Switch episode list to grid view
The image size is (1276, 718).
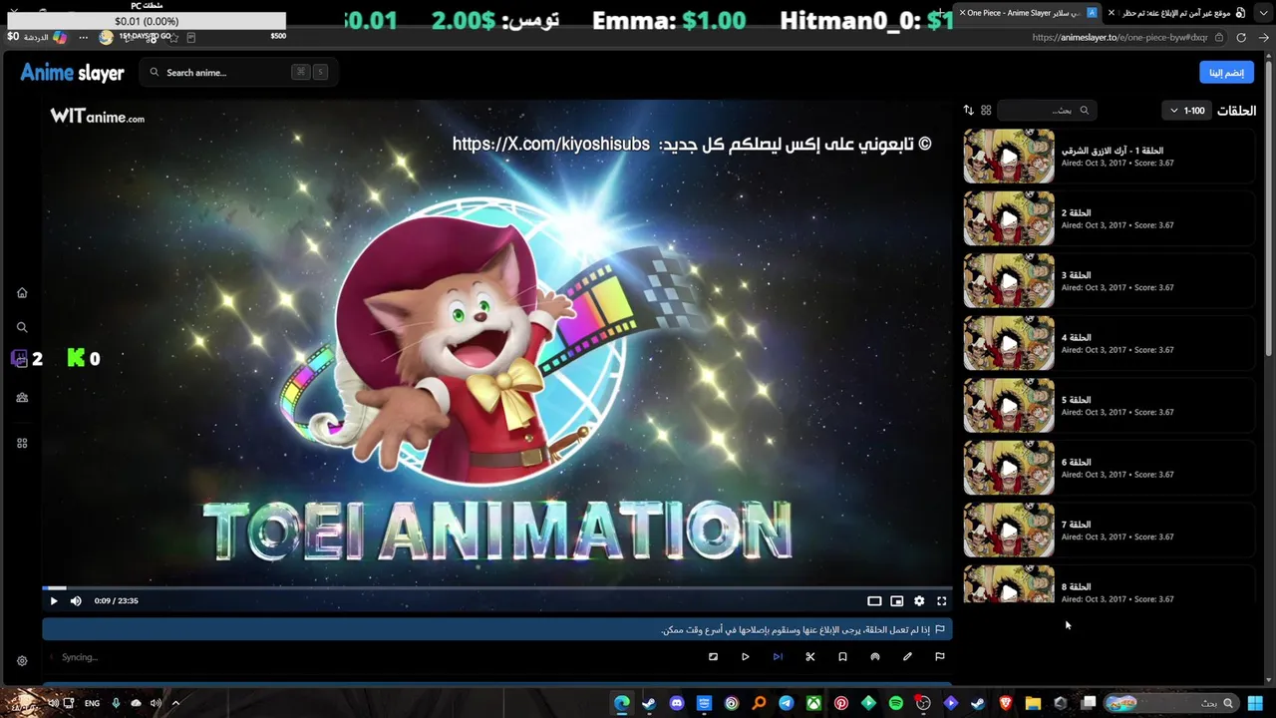click(x=986, y=111)
